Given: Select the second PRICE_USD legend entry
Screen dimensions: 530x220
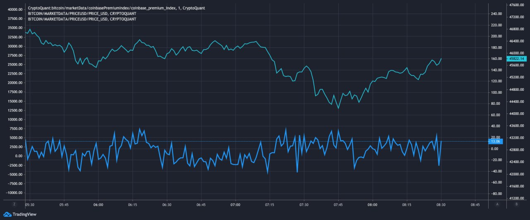Looking at the screenshot, I should [x=82, y=19].
